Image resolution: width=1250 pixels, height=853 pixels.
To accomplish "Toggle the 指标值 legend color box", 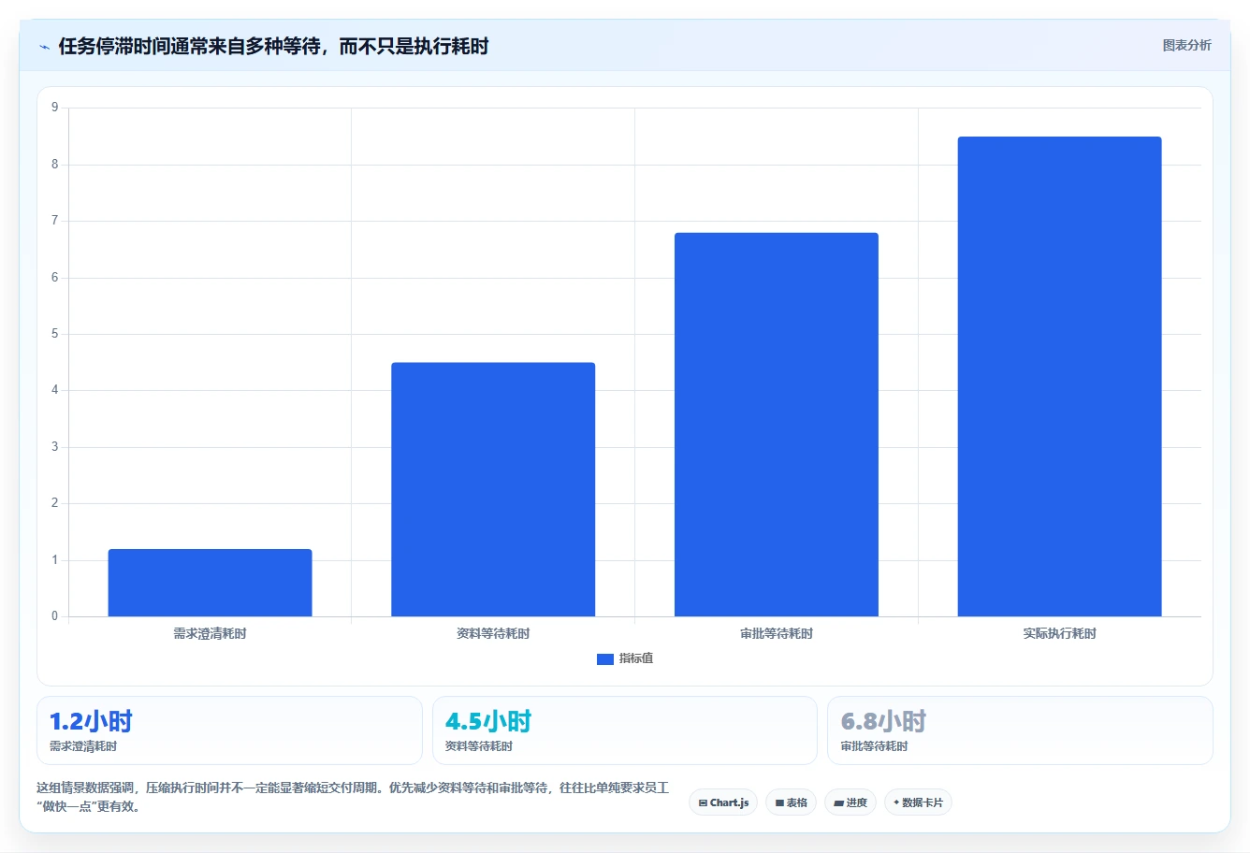I will (x=605, y=659).
